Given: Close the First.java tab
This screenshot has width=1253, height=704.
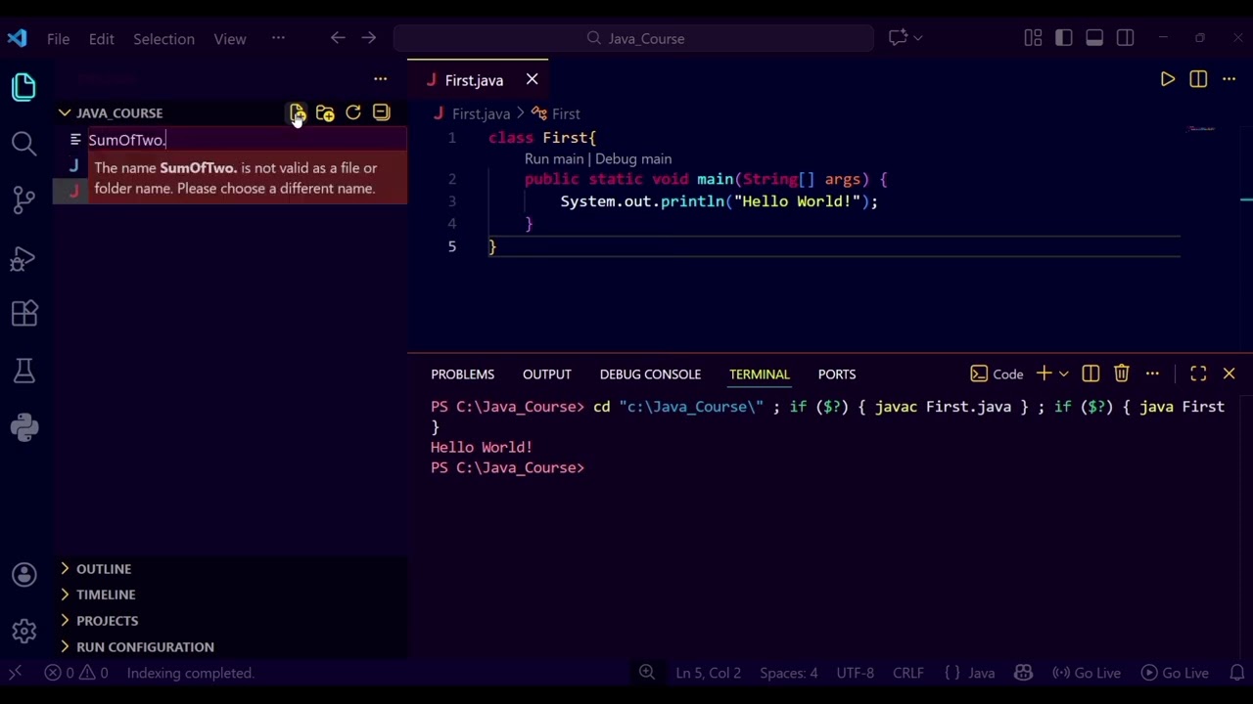Looking at the screenshot, I should coord(532,79).
